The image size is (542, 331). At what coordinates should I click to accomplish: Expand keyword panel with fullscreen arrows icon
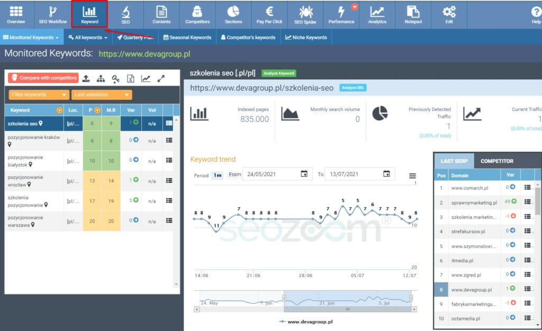161,78
